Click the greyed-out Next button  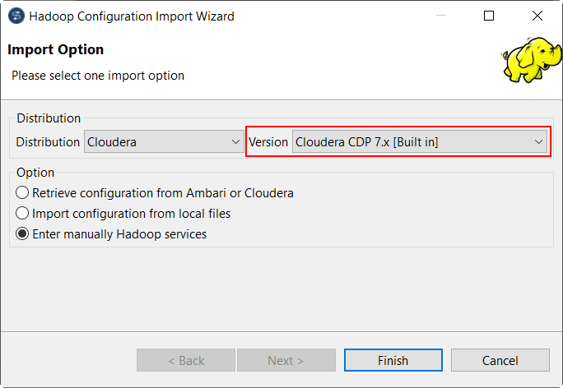(286, 360)
